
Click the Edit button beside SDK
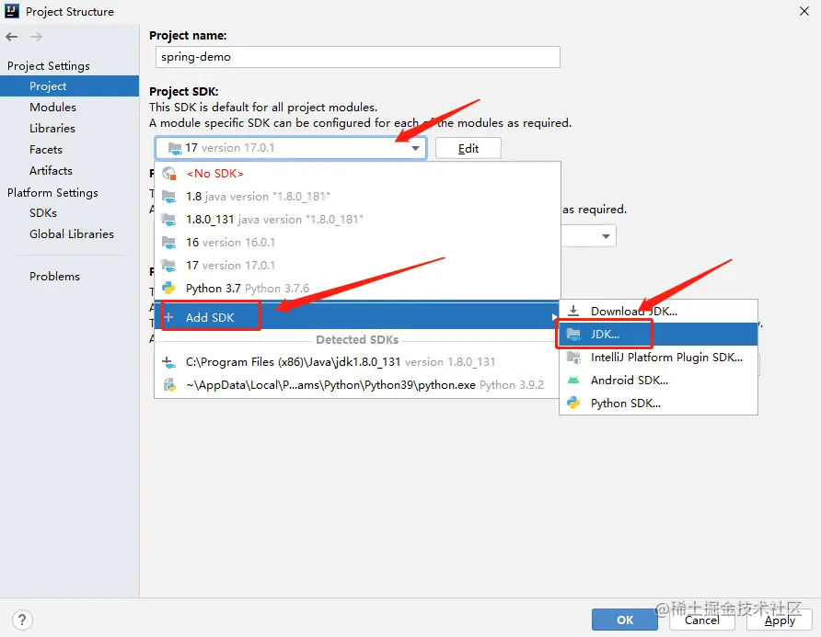point(468,148)
